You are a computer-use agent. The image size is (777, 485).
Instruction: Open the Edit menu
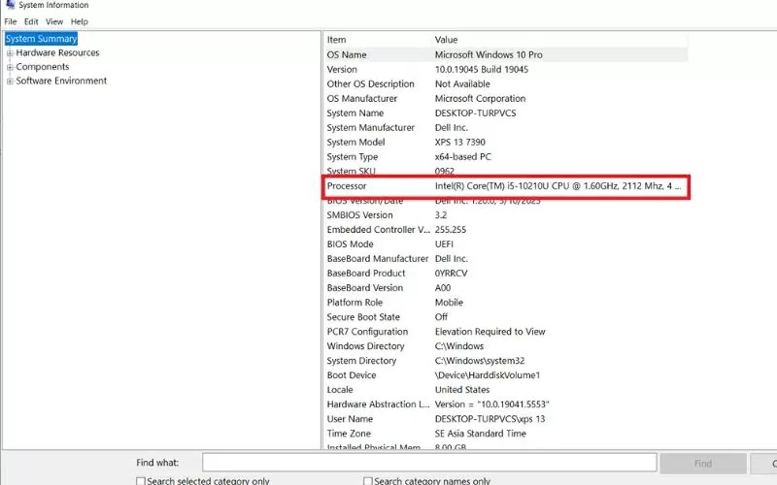[32, 21]
